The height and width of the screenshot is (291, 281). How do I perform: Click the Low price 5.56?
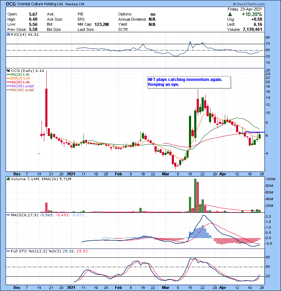(x=33, y=24)
